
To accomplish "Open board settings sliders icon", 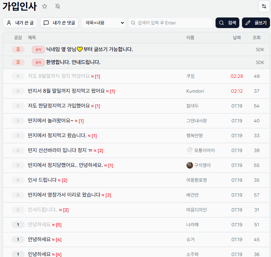I will 264,6.
